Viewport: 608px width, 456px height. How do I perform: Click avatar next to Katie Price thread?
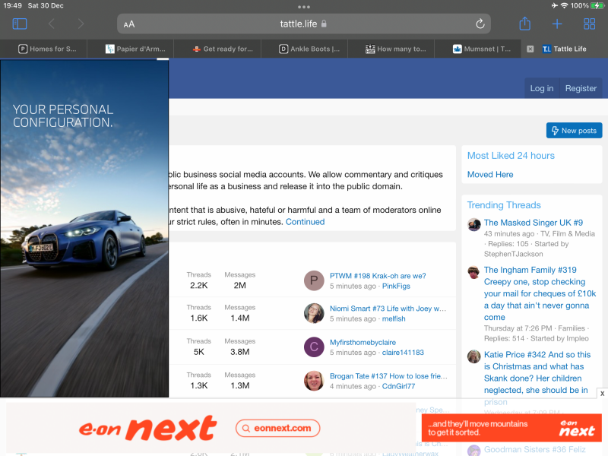tap(473, 356)
